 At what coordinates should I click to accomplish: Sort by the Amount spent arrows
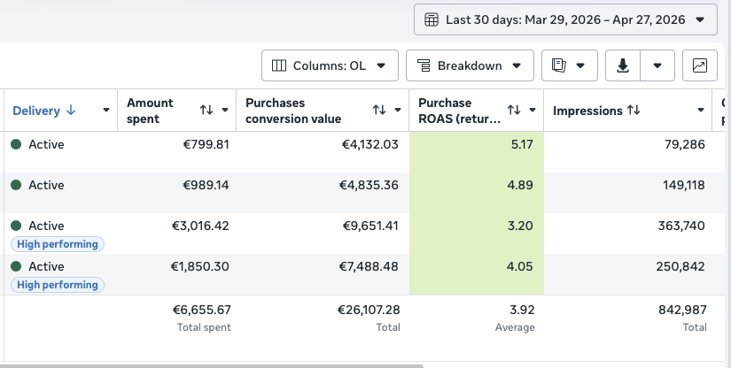[206, 110]
